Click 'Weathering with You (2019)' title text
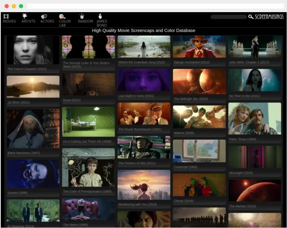Viewport: 287px width, 228px height. coord(138,204)
